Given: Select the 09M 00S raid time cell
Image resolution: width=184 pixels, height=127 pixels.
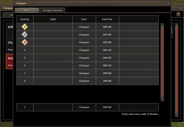Looking at the screenshot, I should 107,73.
